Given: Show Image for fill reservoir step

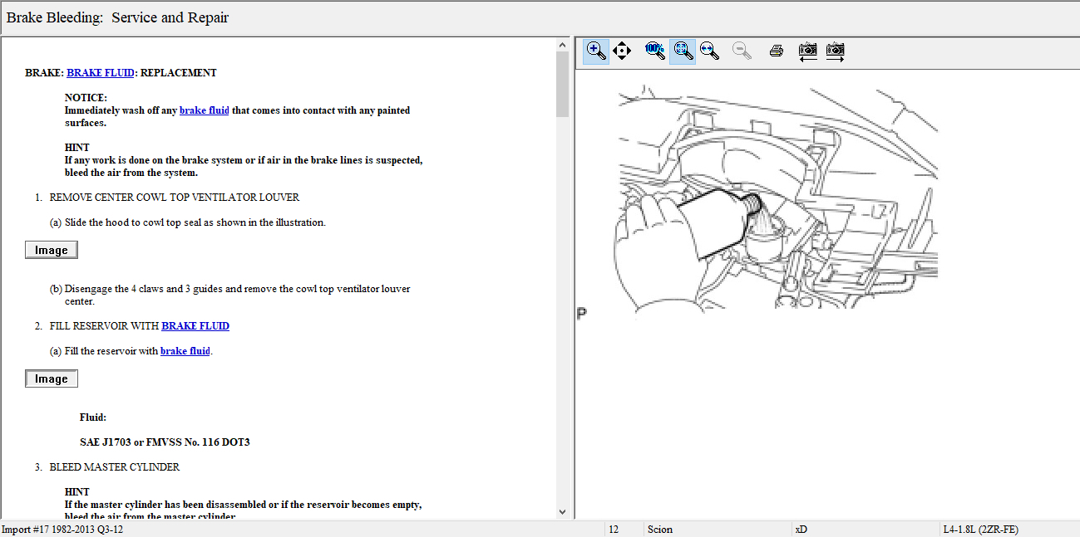Looking at the screenshot, I should click(52, 379).
